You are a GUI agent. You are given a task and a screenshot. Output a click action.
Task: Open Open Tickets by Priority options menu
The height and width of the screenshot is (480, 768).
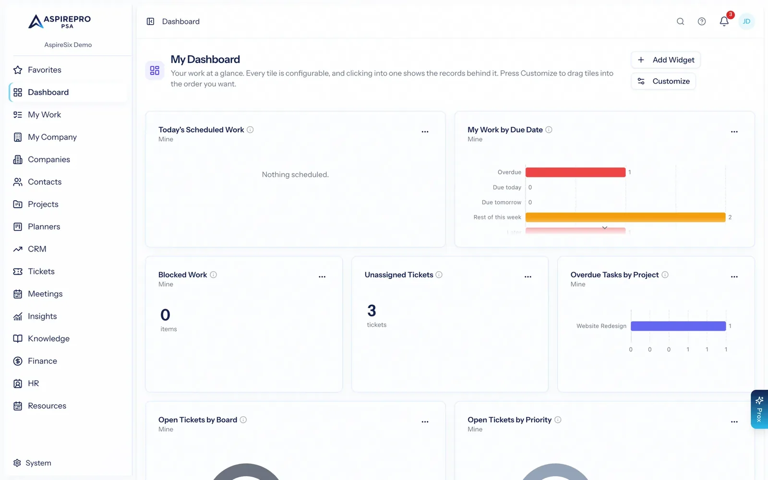[734, 421]
